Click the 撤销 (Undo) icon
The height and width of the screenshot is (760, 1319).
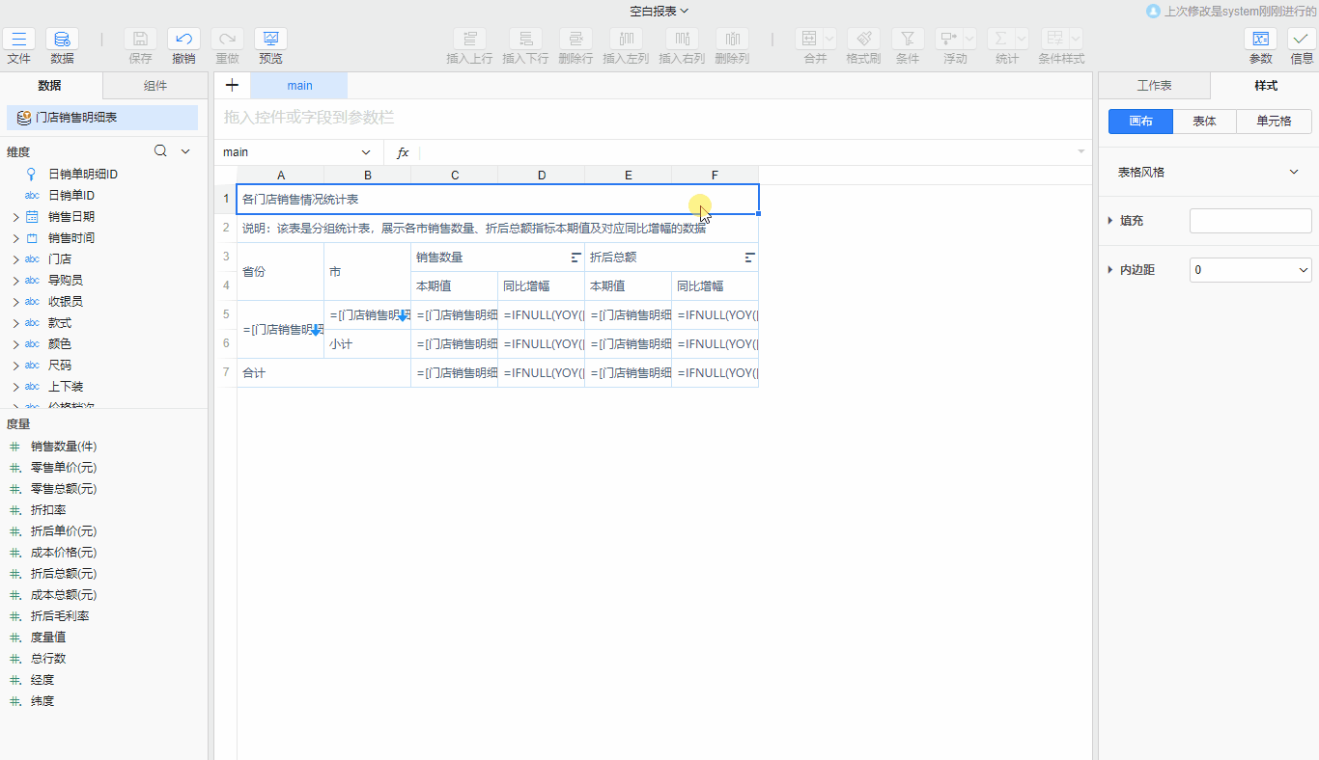[183, 40]
